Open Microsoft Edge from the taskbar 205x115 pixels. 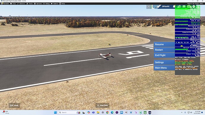click(112, 112)
